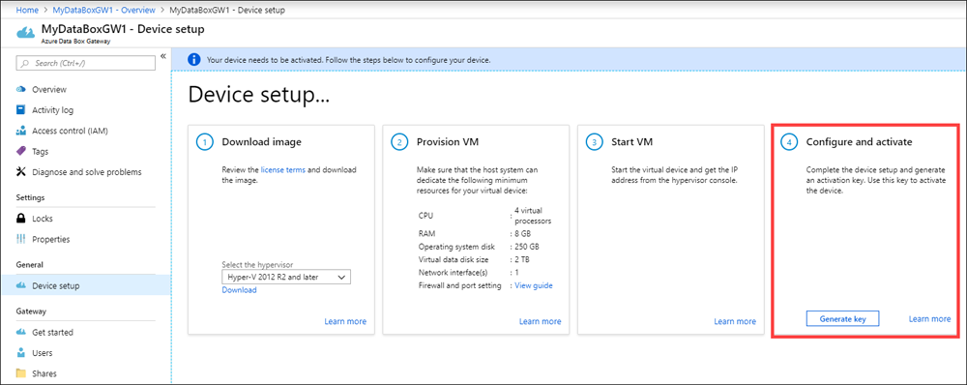Click the Activity log icon
Image resolution: width=967 pixels, height=385 pixels.
tap(21, 110)
